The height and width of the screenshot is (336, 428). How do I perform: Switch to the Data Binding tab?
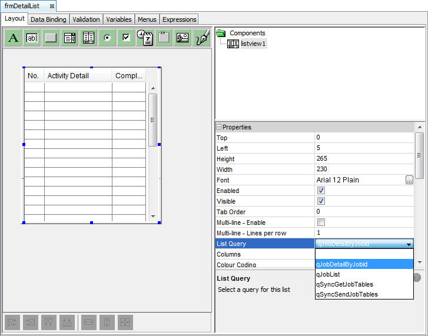[x=48, y=19]
